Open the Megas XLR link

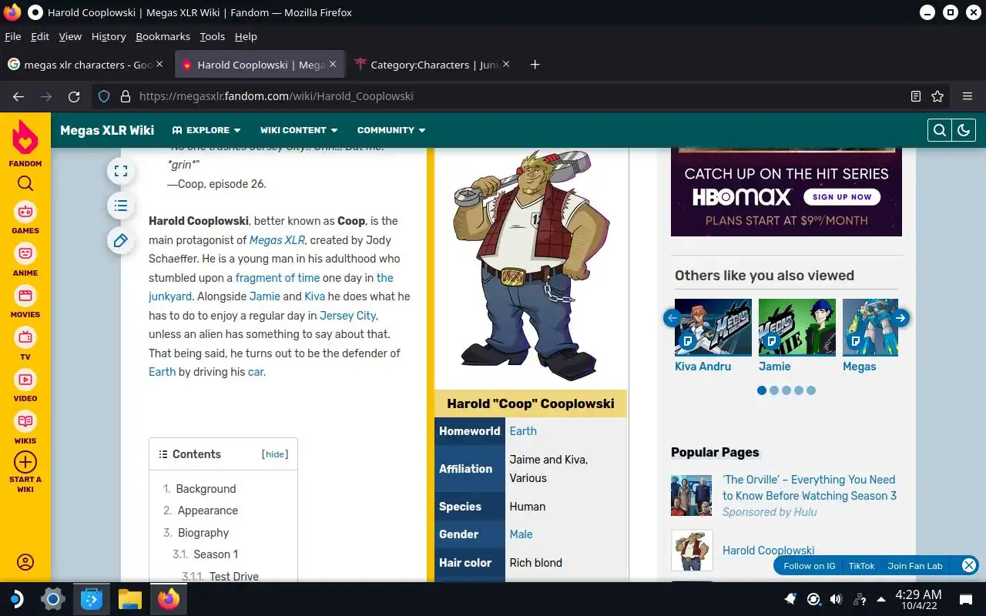(277, 240)
